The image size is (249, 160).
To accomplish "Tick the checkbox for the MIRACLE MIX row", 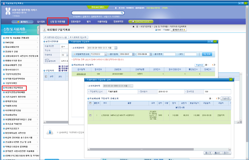I will point(90,115).
